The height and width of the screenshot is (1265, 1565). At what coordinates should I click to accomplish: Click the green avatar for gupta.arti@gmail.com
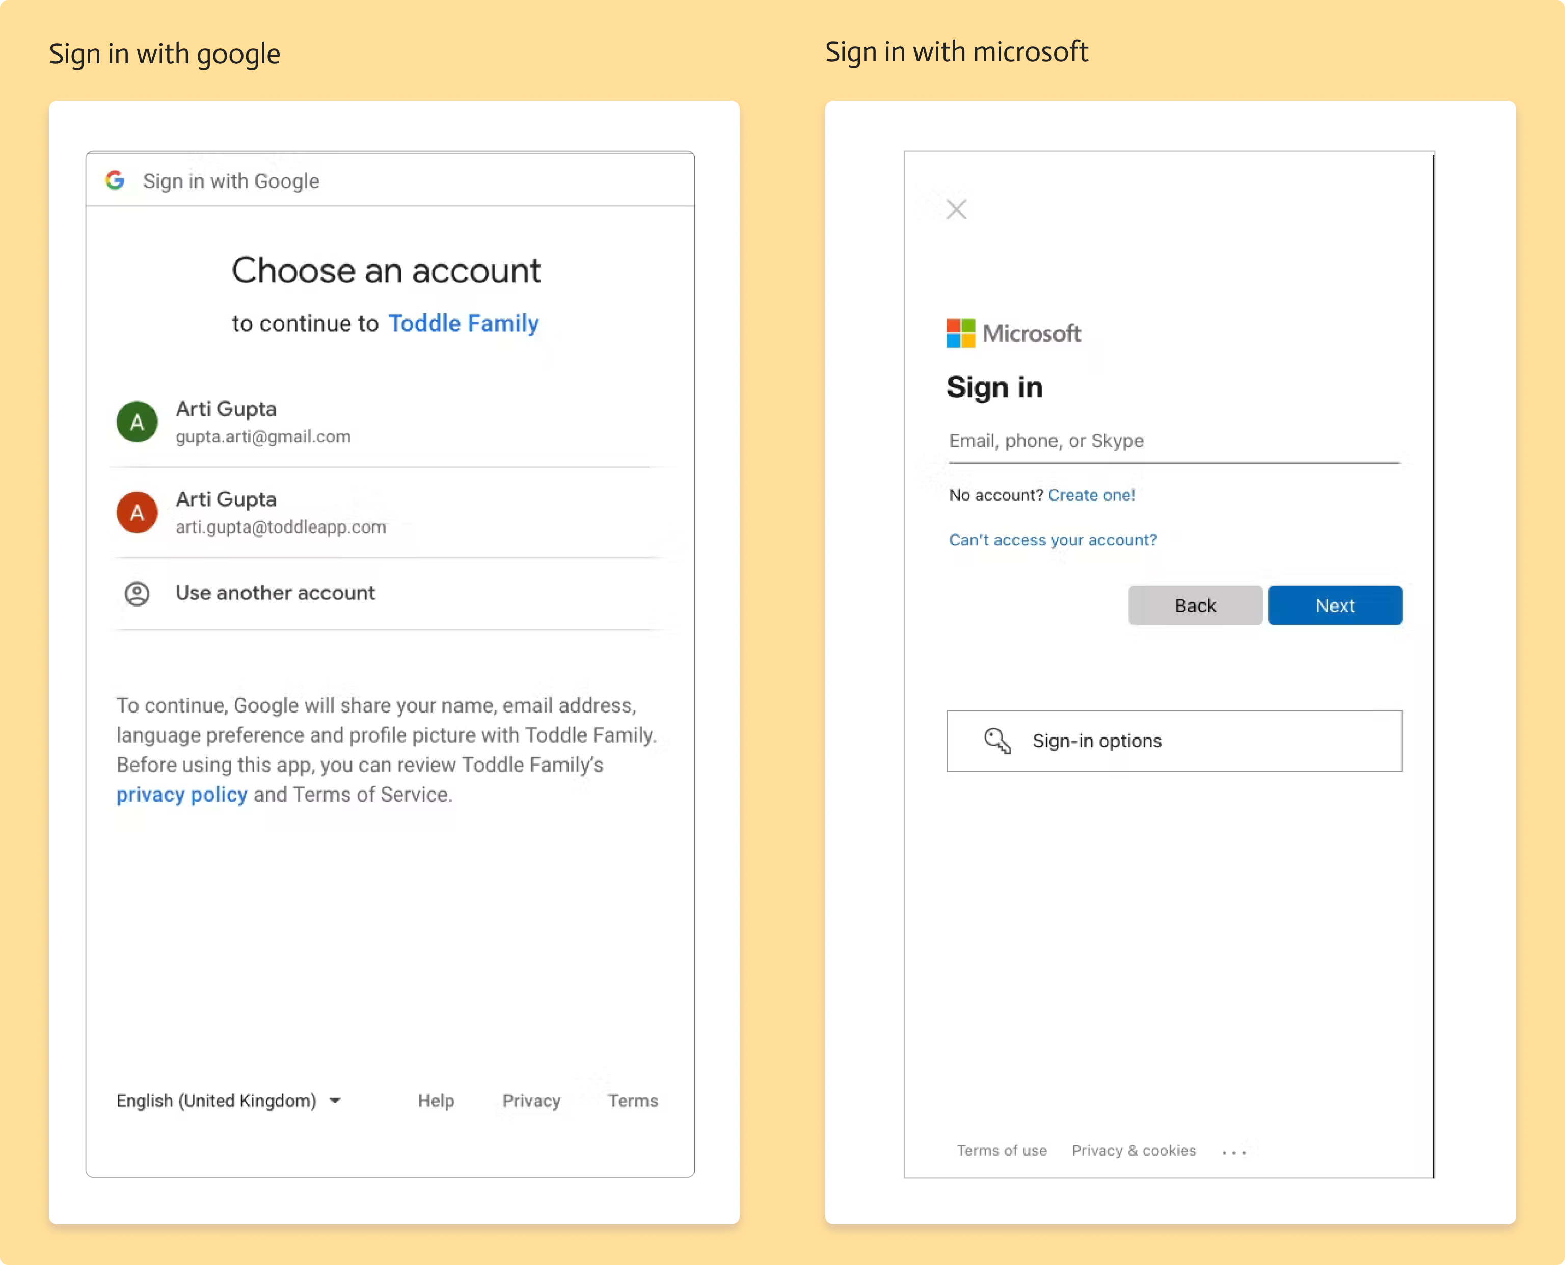click(x=137, y=422)
